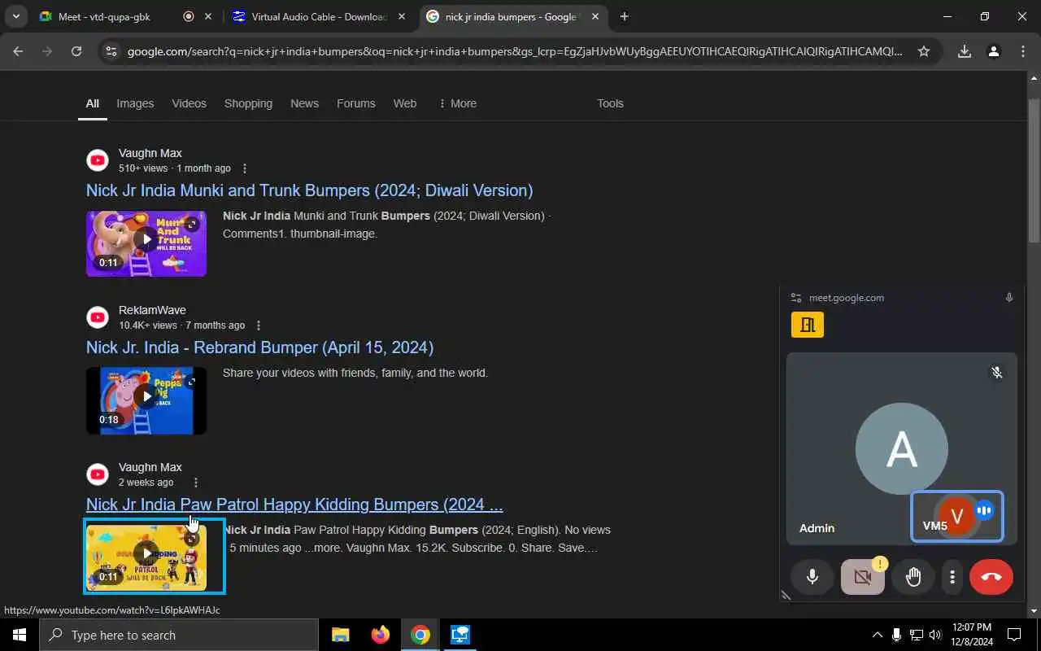Select the Videos search filter
Screen dimensions: 1041x651
tap(189, 103)
